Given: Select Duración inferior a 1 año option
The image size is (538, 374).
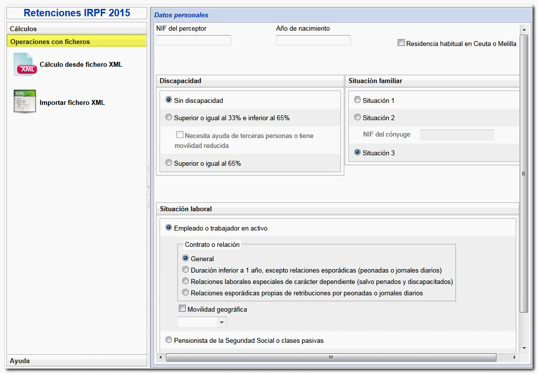Looking at the screenshot, I should point(185,270).
